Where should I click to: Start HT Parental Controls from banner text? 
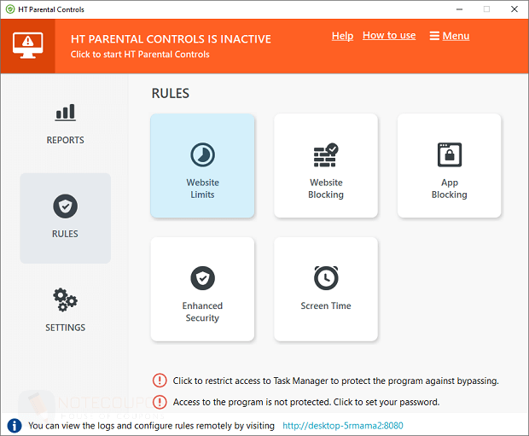click(x=140, y=55)
